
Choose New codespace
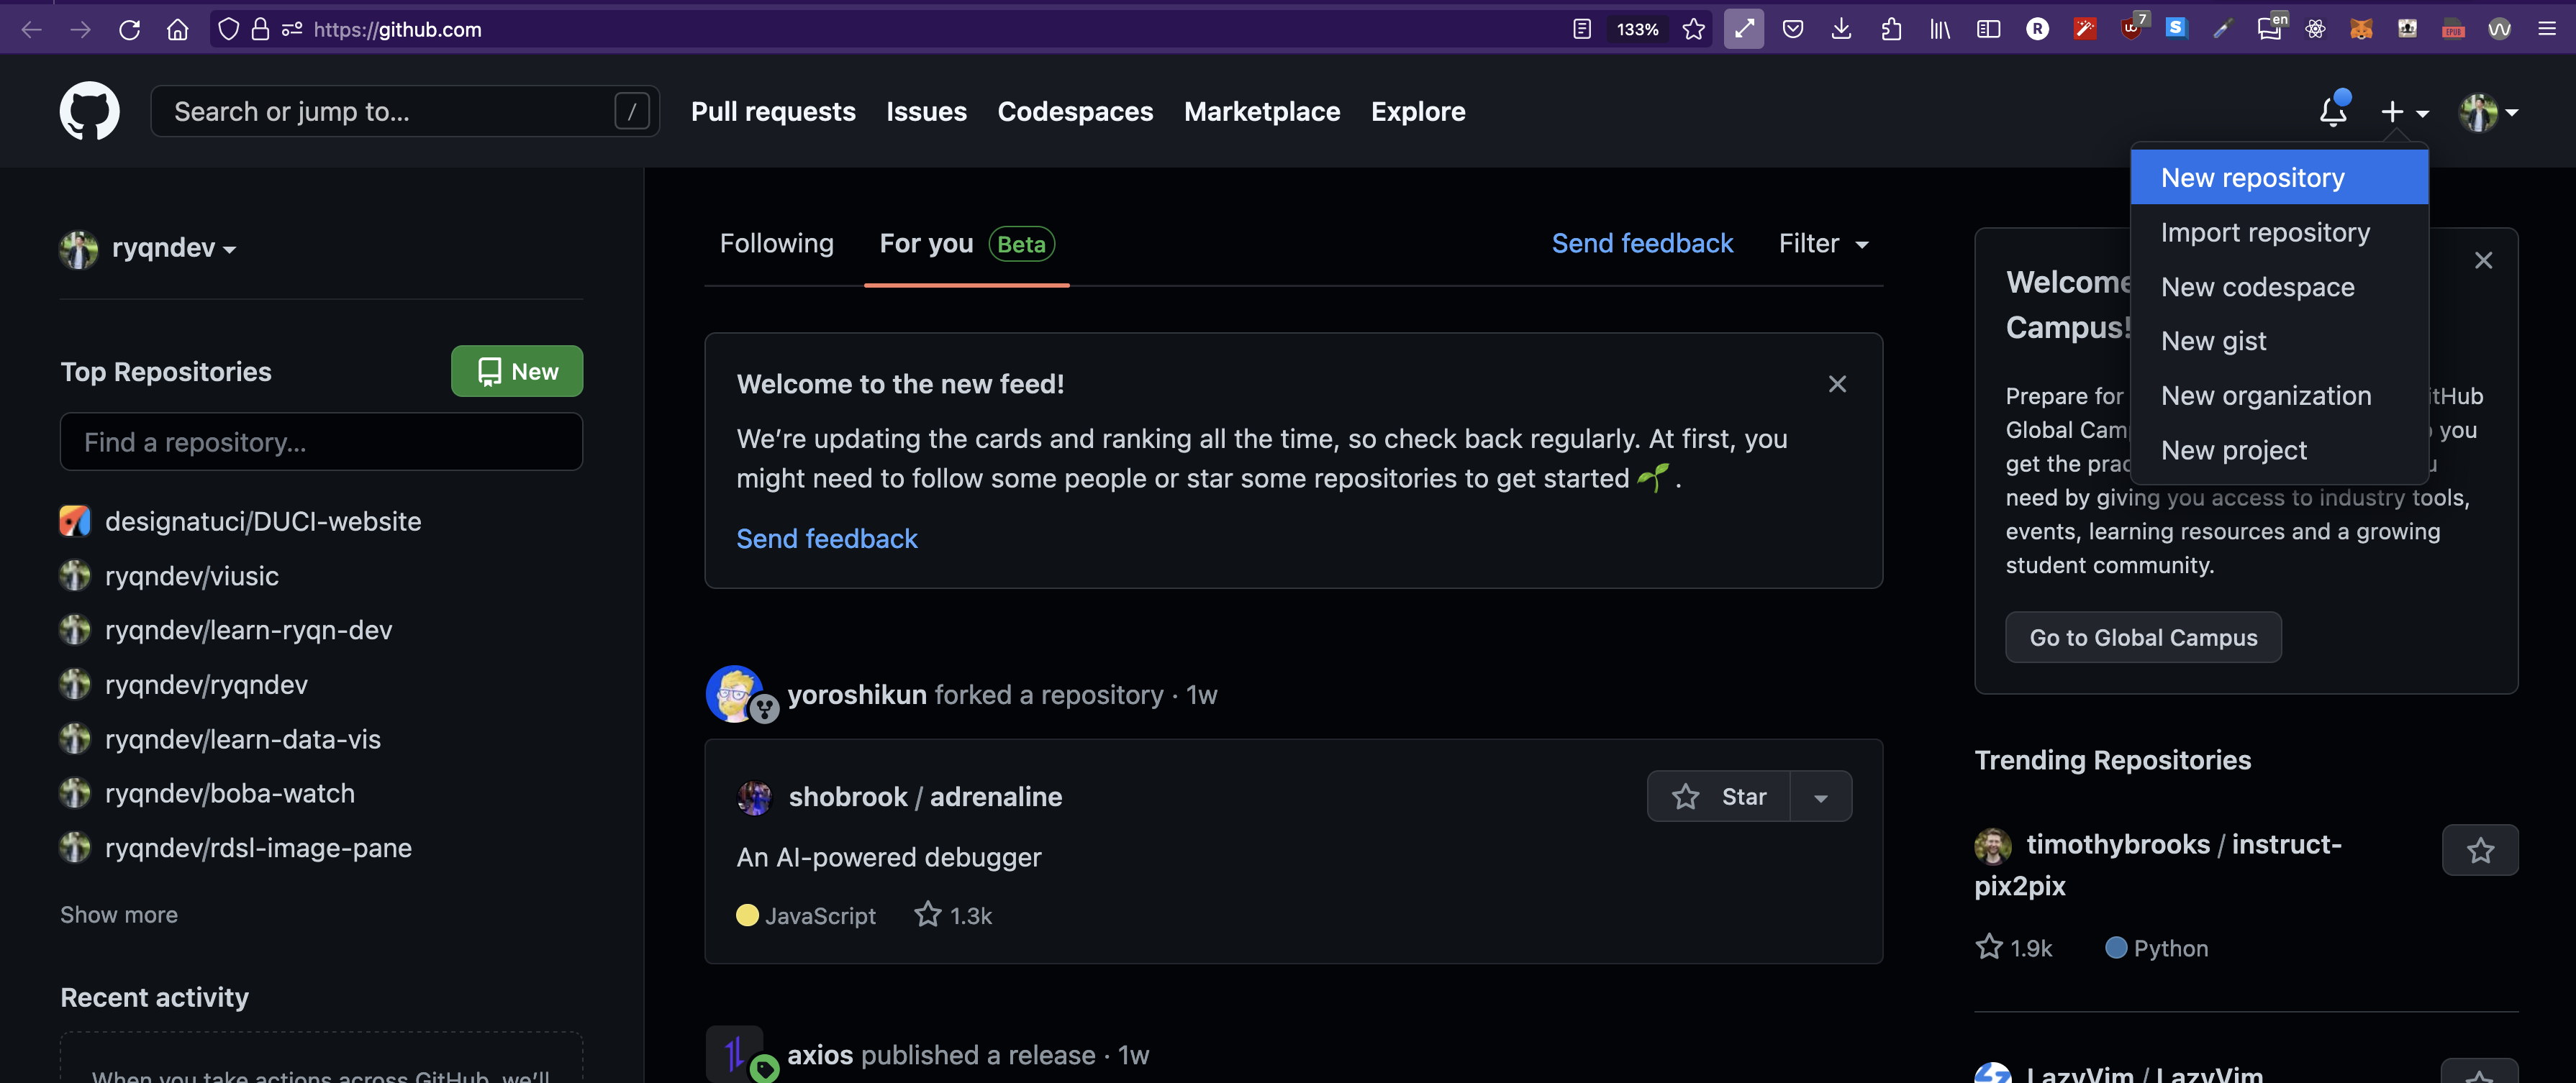pos(2279,287)
